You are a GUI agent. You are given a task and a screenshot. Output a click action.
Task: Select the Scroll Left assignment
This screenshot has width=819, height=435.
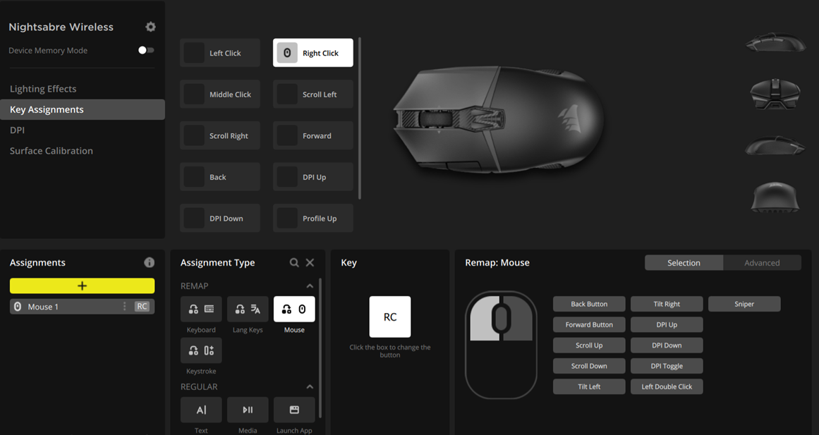coord(313,94)
